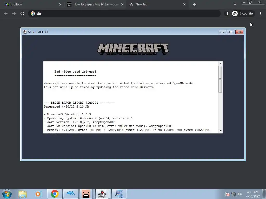
Task: Click the network tray icon
Action: click(234, 194)
